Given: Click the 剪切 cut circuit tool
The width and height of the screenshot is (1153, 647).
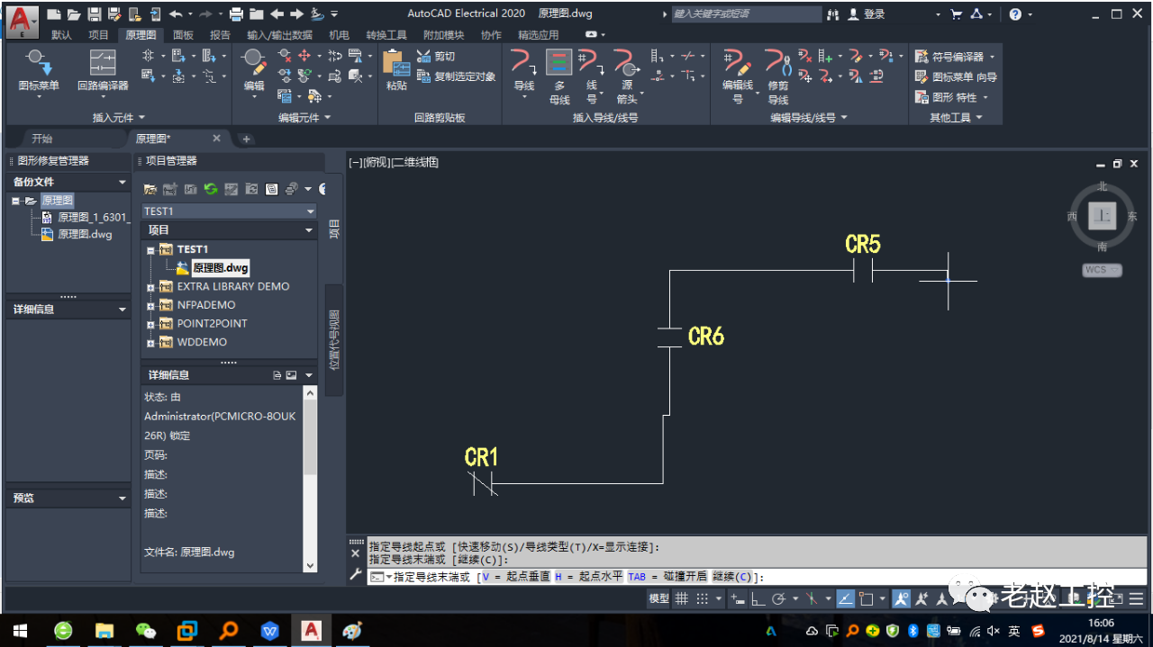Looking at the screenshot, I should [x=436, y=56].
